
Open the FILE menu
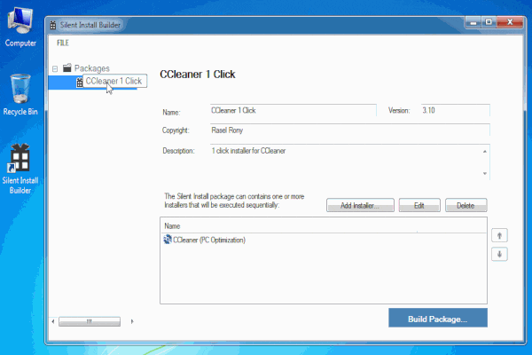63,43
